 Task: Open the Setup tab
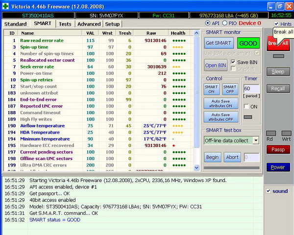[x=112, y=24]
